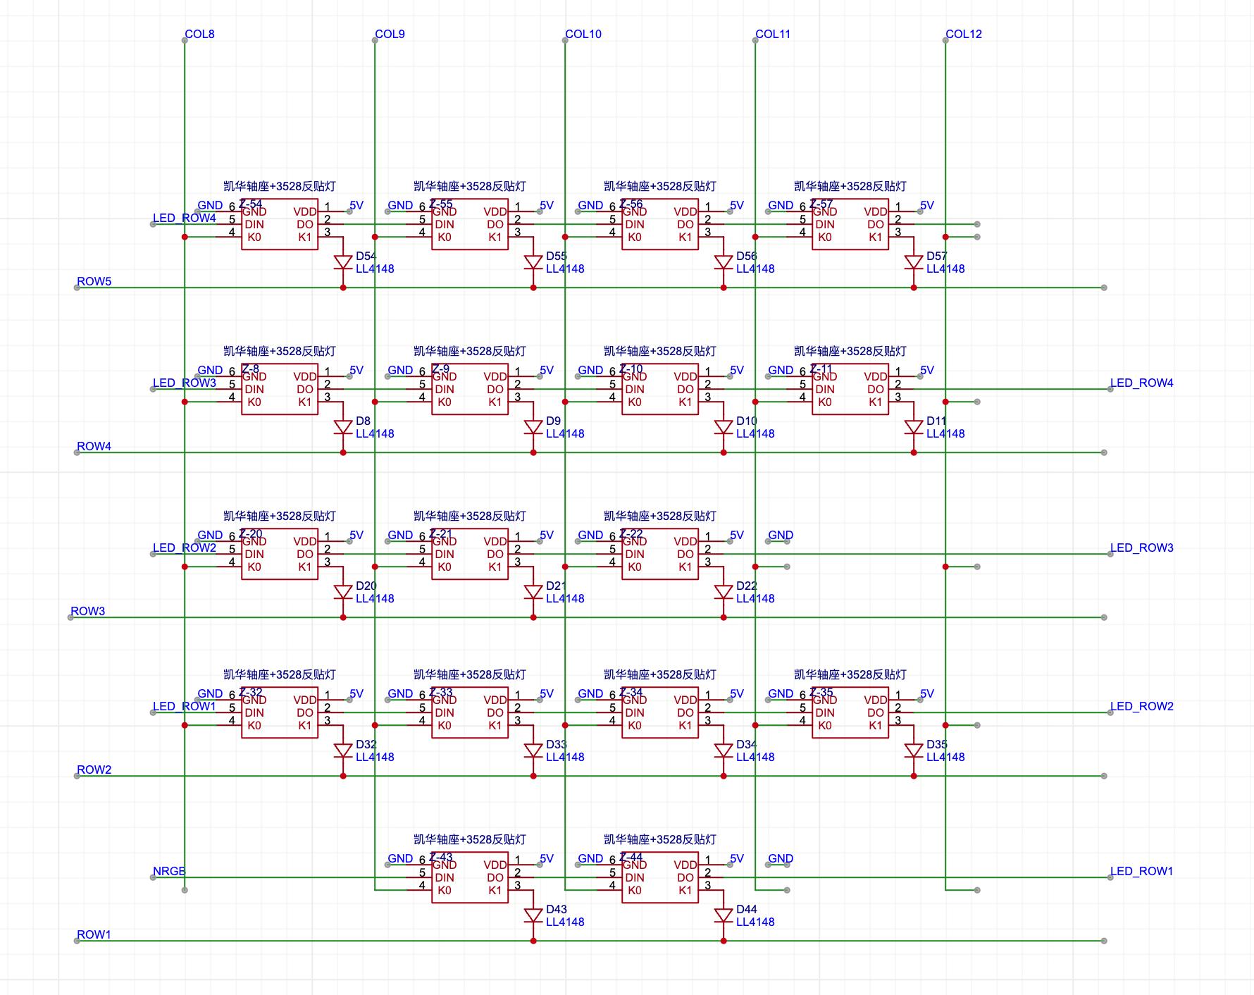1254x995 pixels.
Task: Select diode symbol D11
Action: point(914,427)
